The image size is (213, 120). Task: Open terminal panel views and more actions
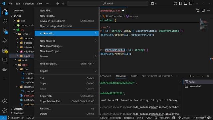(x=198, y=76)
